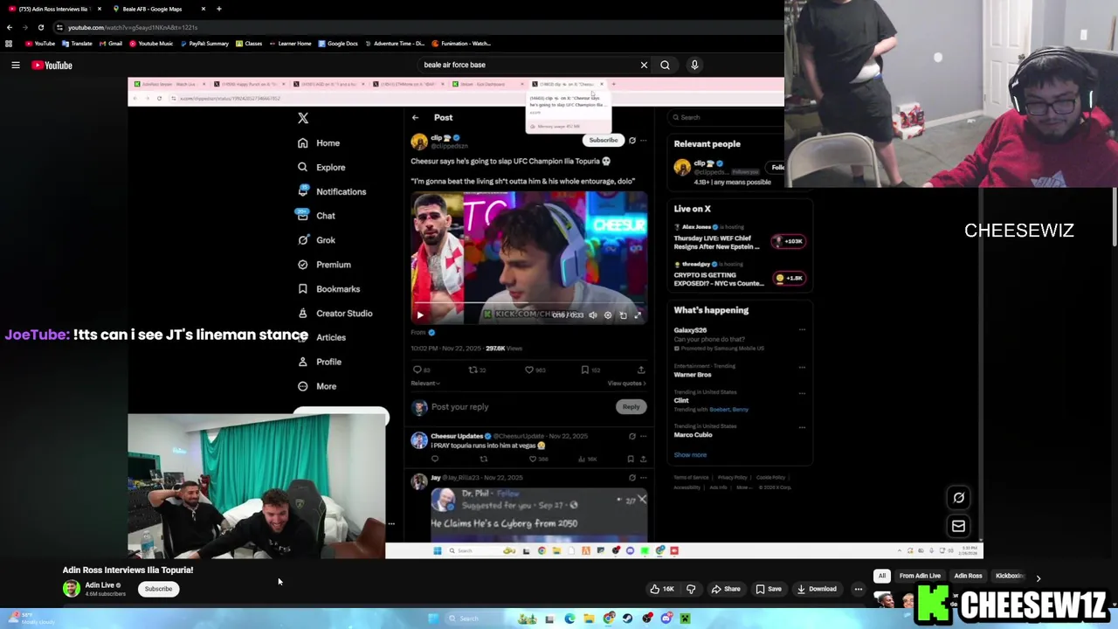Click the X Search box
1118x629 pixels.
[x=725, y=117]
